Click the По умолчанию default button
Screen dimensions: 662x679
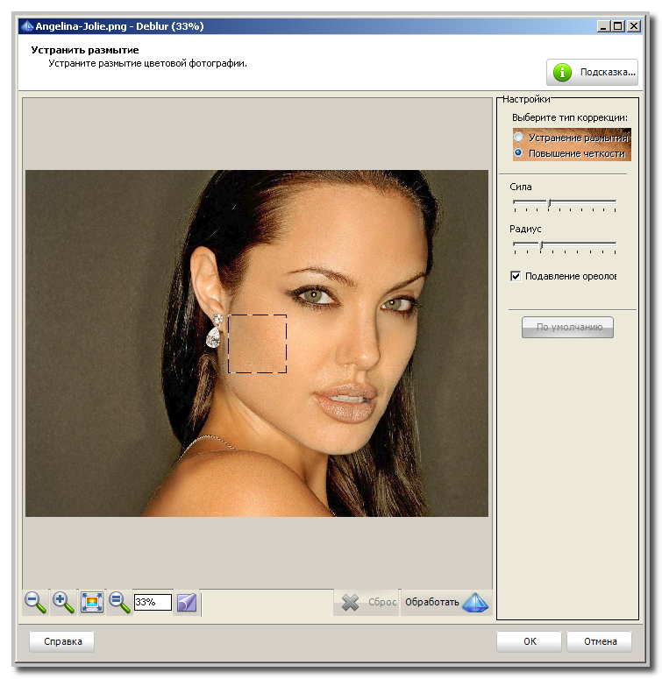tap(567, 327)
